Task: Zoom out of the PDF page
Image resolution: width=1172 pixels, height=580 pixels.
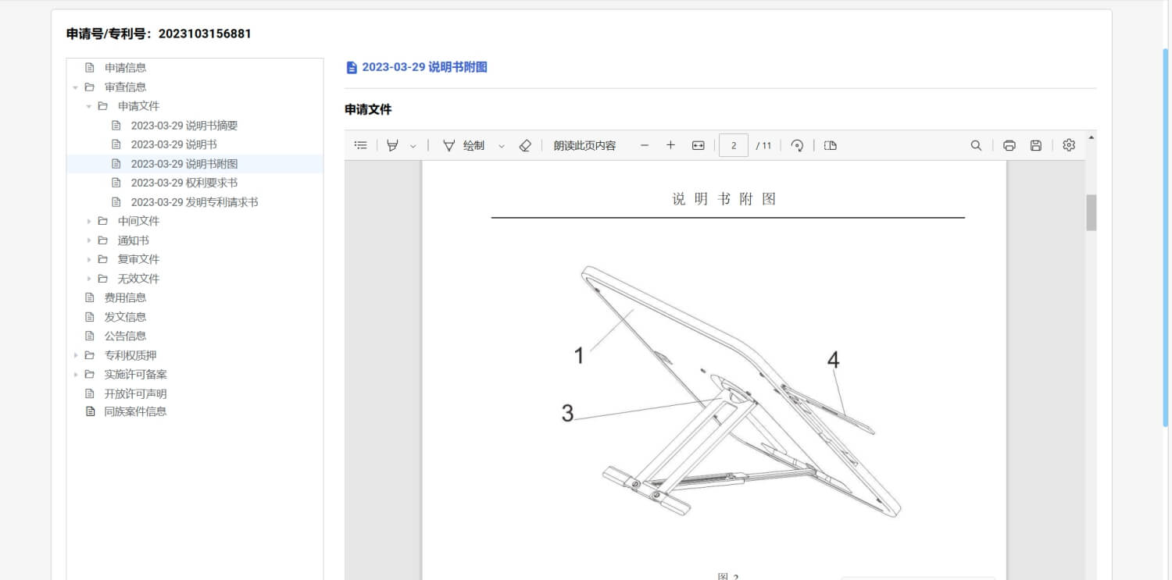Action: [x=645, y=145]
